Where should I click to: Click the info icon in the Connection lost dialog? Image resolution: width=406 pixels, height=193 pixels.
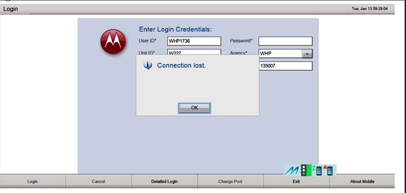click(x=148, y=66)
